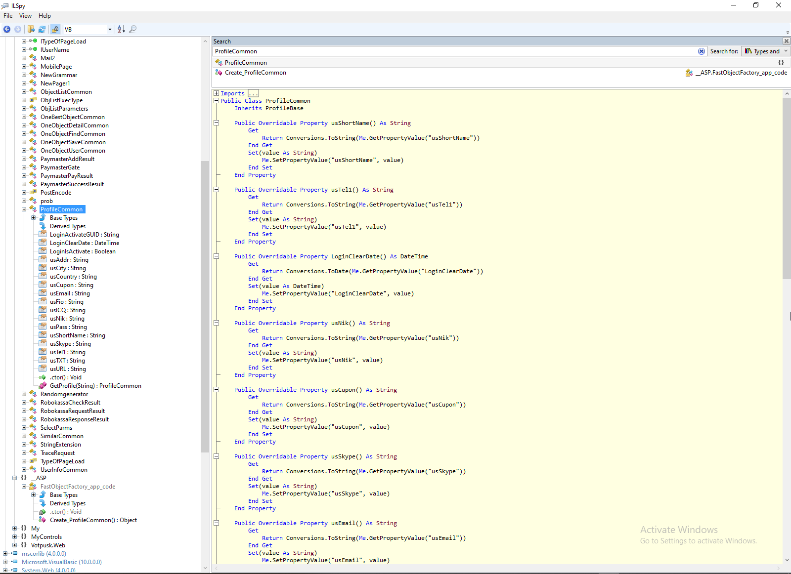This screenshot has width=791, height=574.
Task: Select Microsoft.VisualBasic assembly node
Action: click(x=62, y=562)
